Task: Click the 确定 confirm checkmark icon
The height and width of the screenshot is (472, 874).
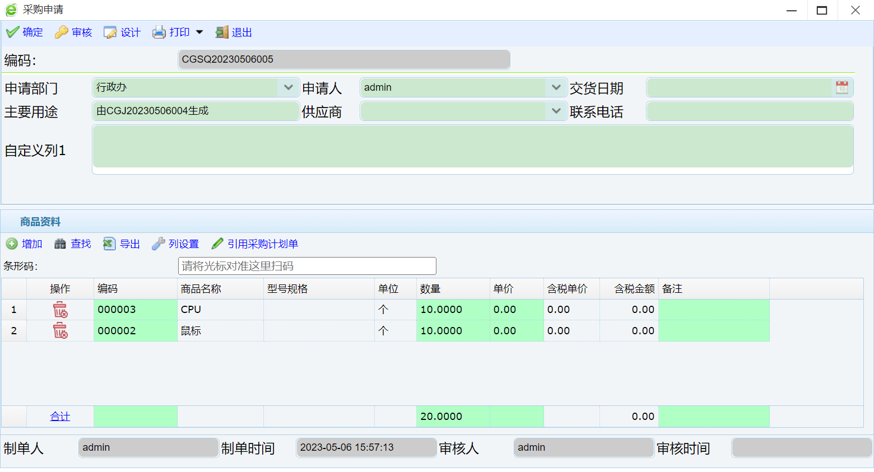Action: click(12, 32)
